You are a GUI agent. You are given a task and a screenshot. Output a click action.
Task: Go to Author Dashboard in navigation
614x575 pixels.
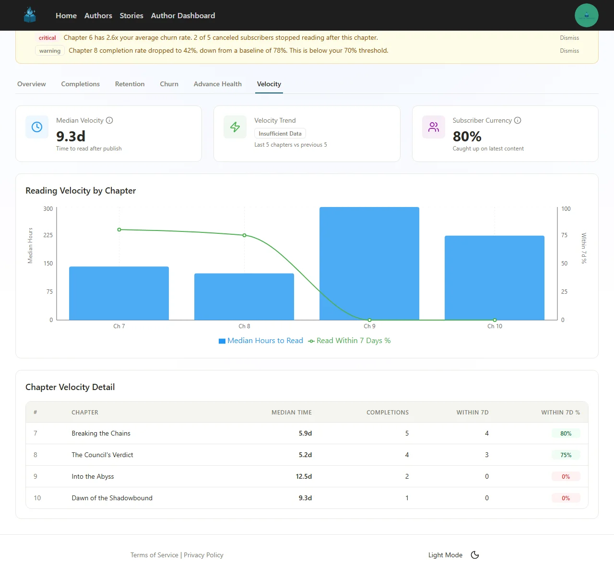183,15
